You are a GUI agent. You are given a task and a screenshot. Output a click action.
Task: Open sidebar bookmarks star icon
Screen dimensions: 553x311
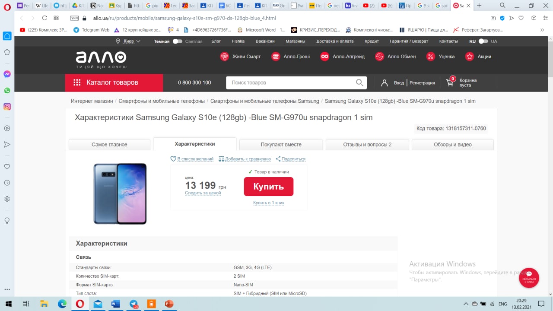(x=7, y=52)
